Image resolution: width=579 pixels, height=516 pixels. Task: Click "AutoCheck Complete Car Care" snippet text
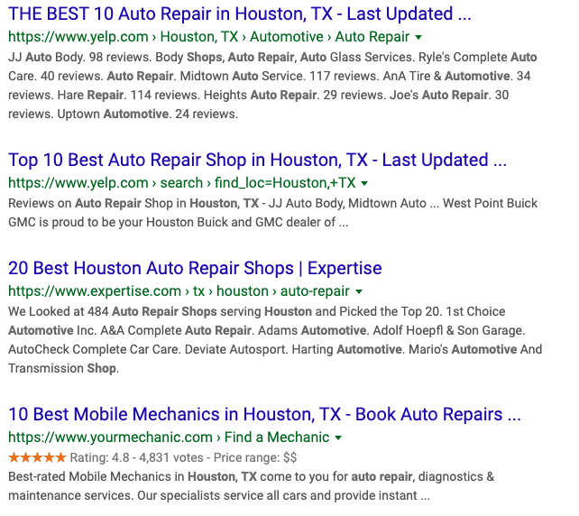94,349
